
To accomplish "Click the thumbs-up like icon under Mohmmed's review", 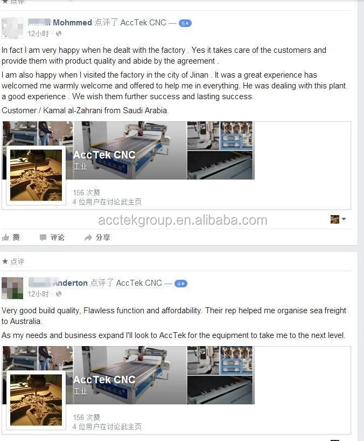I will (5, 238).
